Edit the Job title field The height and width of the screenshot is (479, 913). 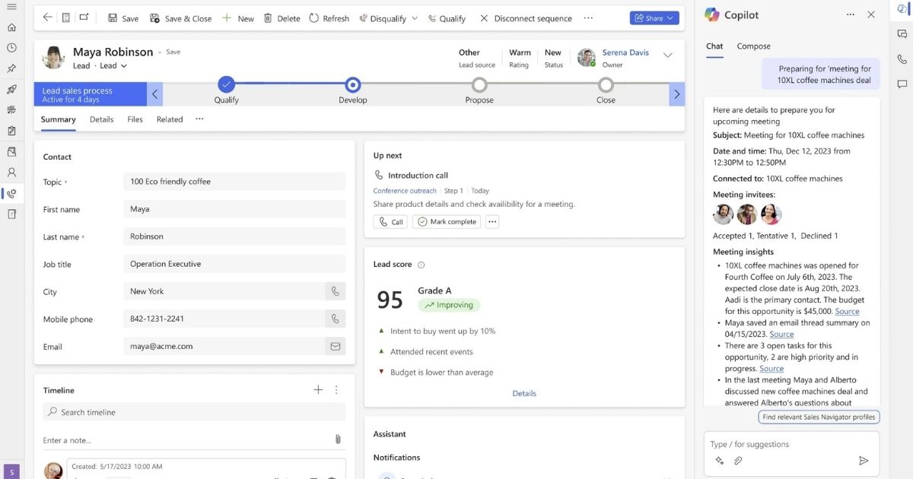pos(234,264)
